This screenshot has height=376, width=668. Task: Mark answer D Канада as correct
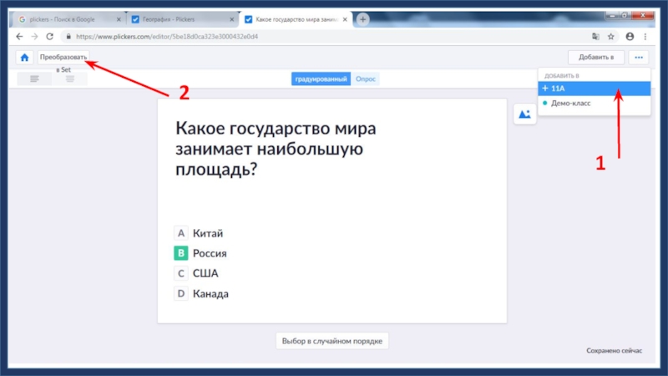(180, 293)
